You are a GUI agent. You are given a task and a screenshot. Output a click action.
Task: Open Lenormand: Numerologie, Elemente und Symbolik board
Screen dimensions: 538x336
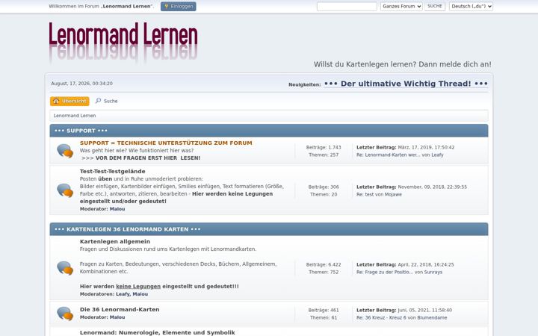158,332
